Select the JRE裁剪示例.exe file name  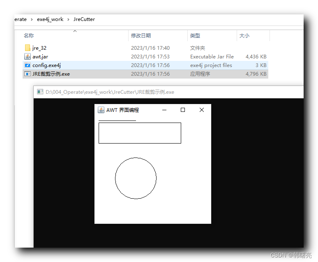pos(51,74)
